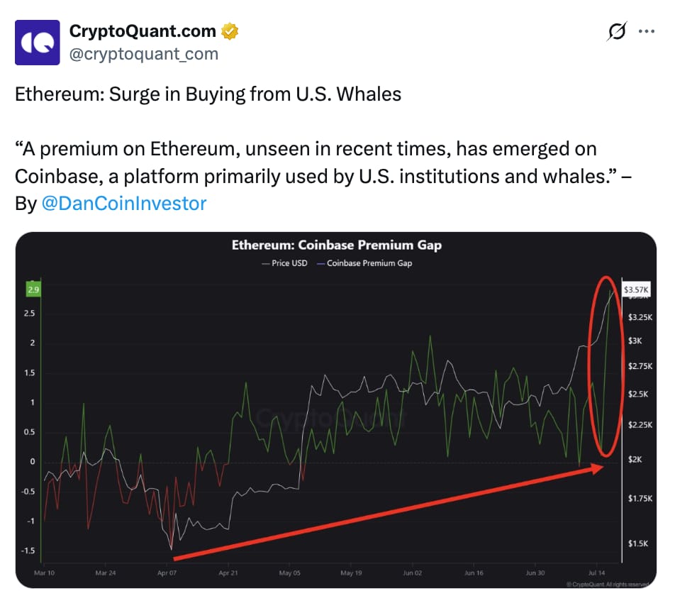
Task: Click the Apr 07 date axis marker
Action: coord(167,573)
